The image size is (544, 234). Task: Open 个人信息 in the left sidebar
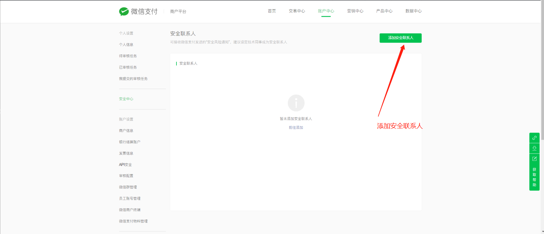pos(126,45)
